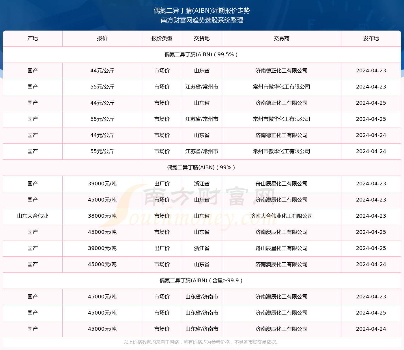Screen dimensions: 404x350
Task: Select 出厂价 in 舟山辰星 2024-04-25 row
Action: coord(162,248)
